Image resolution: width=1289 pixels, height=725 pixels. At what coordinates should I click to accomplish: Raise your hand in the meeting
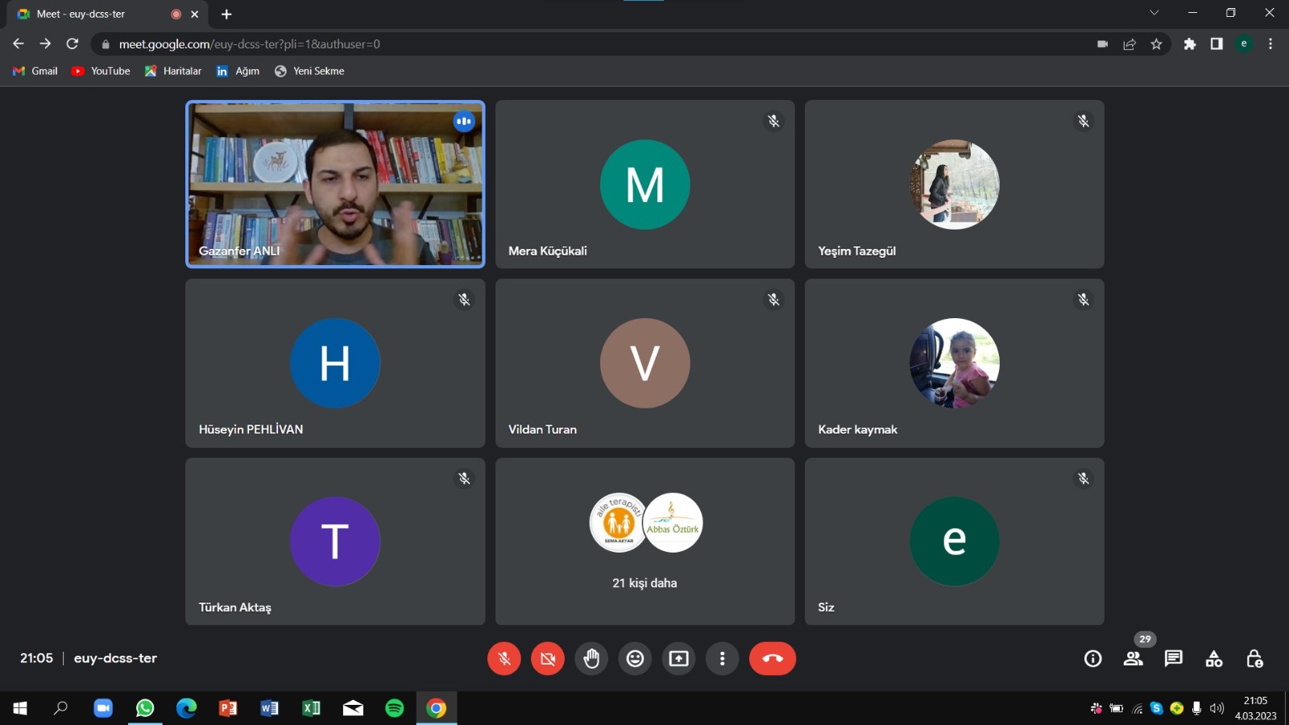pos(591,659)
